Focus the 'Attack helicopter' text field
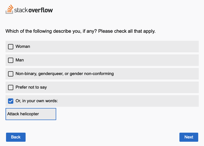 tap(31, 114)
